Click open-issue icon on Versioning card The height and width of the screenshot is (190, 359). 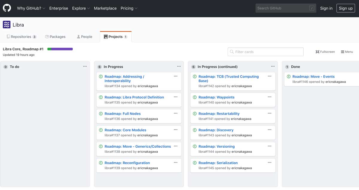[195, 146]
